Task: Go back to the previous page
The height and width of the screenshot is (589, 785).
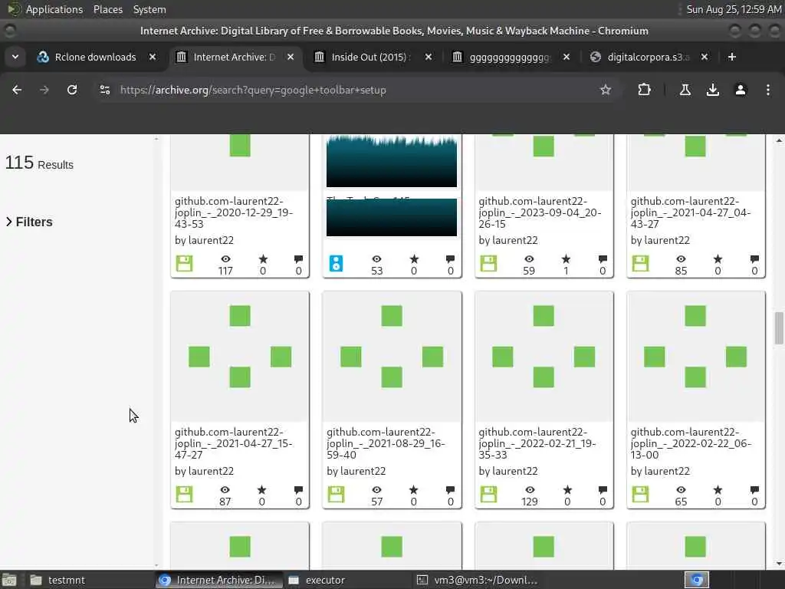Action: [x=17, y=90]
